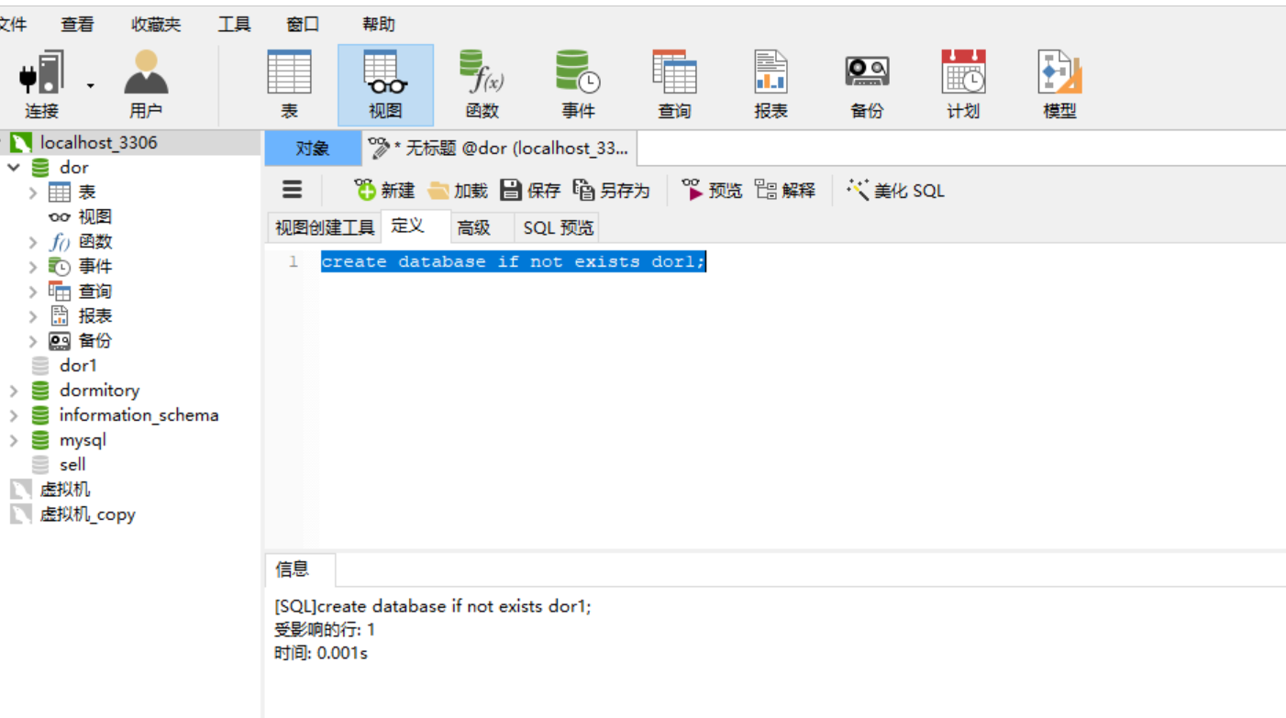Screen dimensions: 1286x718
Task: Click the 用户 (User) management icon
Action: (147, 83)
